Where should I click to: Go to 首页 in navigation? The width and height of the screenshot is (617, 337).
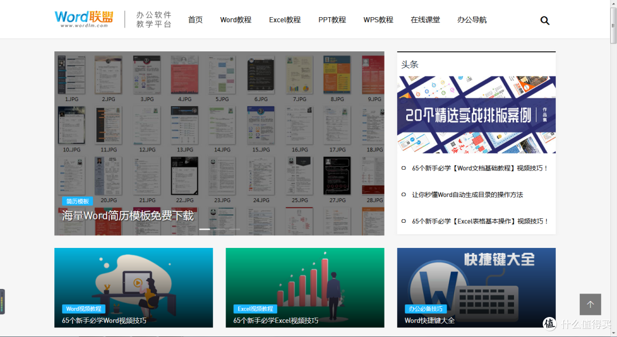click(x=195, y=19)
